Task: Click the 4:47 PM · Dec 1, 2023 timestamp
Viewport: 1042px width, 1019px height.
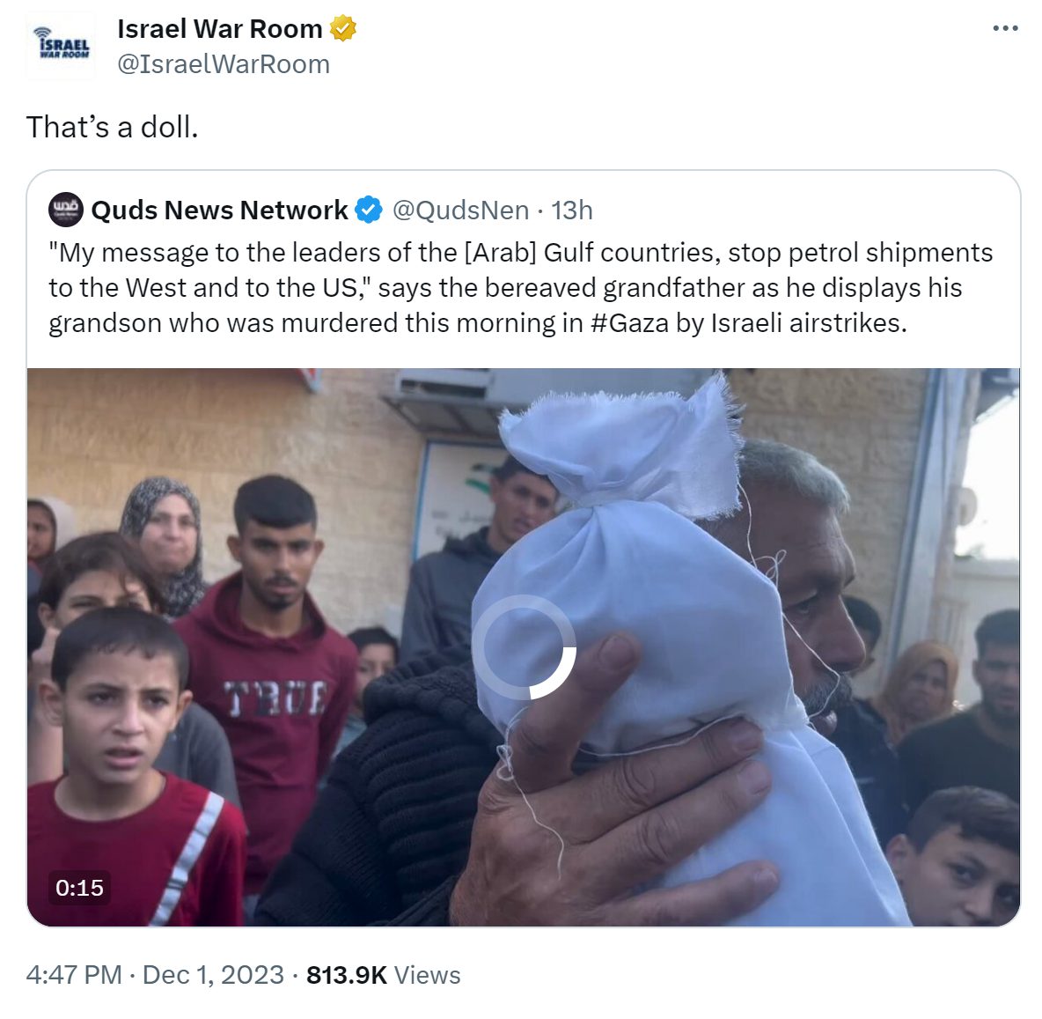Action: tap(155, 975)
